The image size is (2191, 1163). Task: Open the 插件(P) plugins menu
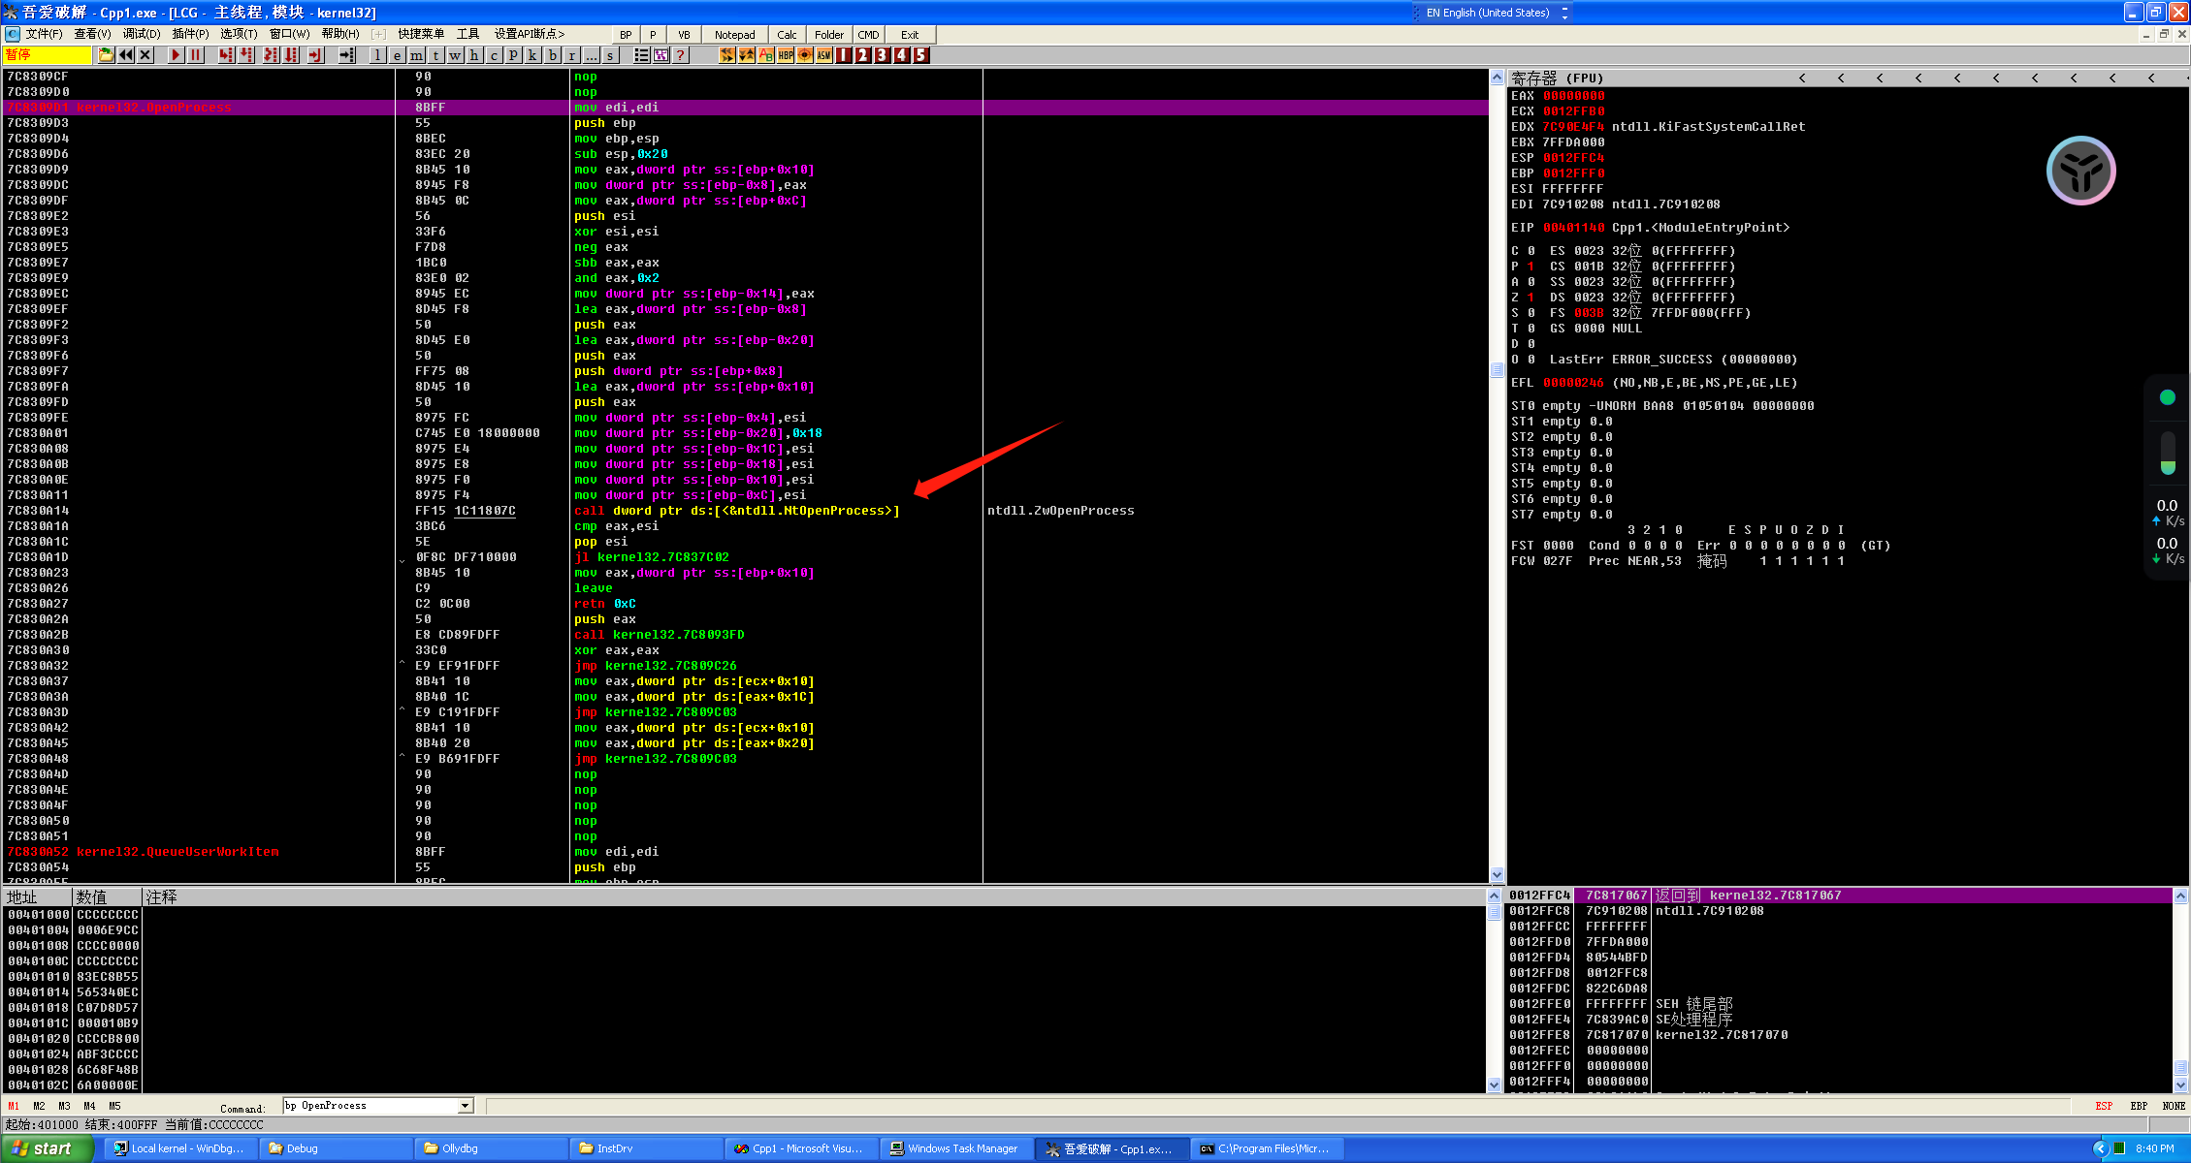(x=190, y=34)
